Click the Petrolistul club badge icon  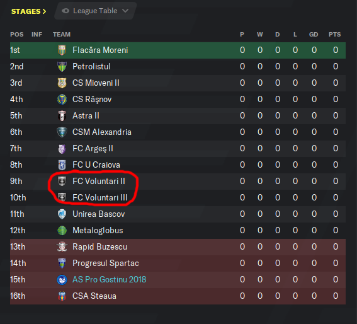click(62, 67)
